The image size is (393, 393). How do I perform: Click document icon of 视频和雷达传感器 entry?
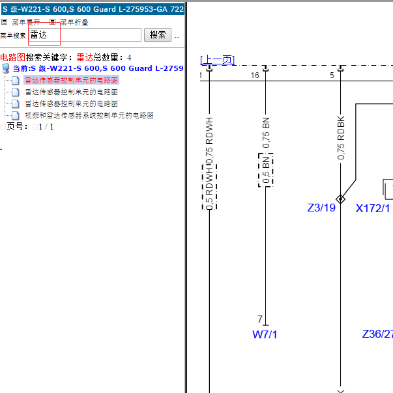(x=16, y=115)
